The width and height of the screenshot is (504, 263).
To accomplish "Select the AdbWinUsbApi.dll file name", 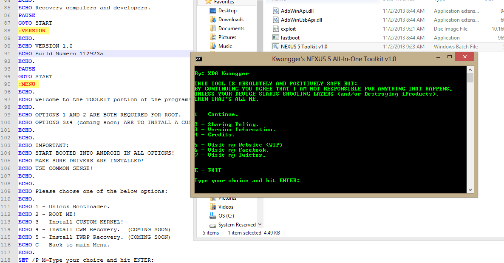I will tap(301, 20).
